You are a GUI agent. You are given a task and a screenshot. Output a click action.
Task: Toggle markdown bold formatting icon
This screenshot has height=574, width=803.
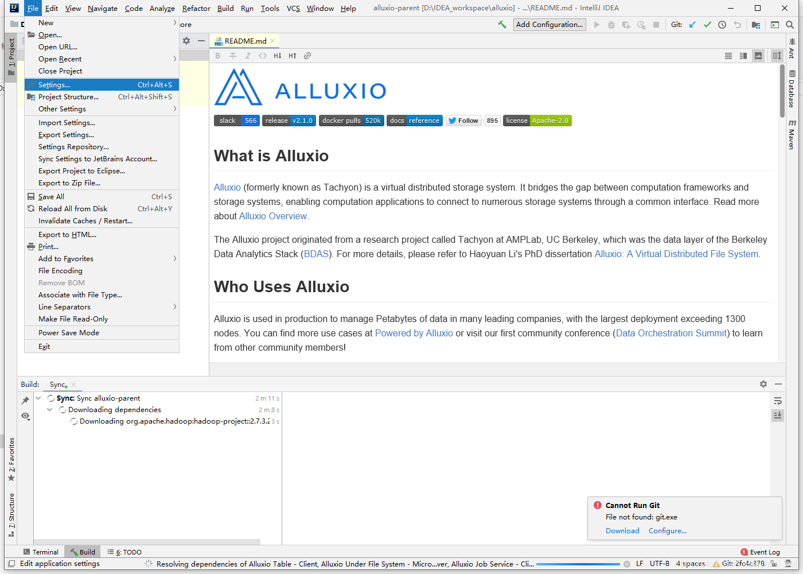tap(218, 56)
